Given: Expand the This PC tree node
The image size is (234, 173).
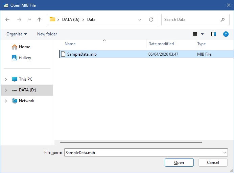Looking at the screenshot, I should click(6, 79).
